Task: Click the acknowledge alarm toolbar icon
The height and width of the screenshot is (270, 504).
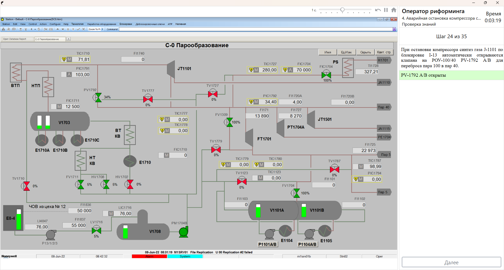Action: tap(8, 29)
